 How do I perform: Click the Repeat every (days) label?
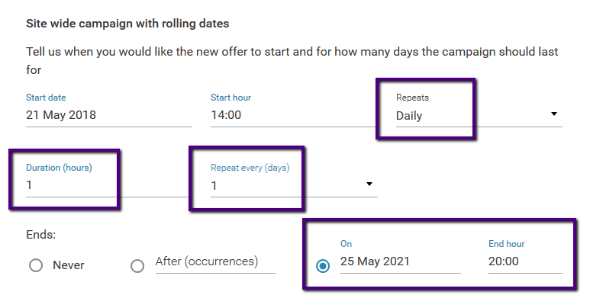(250, 168)
